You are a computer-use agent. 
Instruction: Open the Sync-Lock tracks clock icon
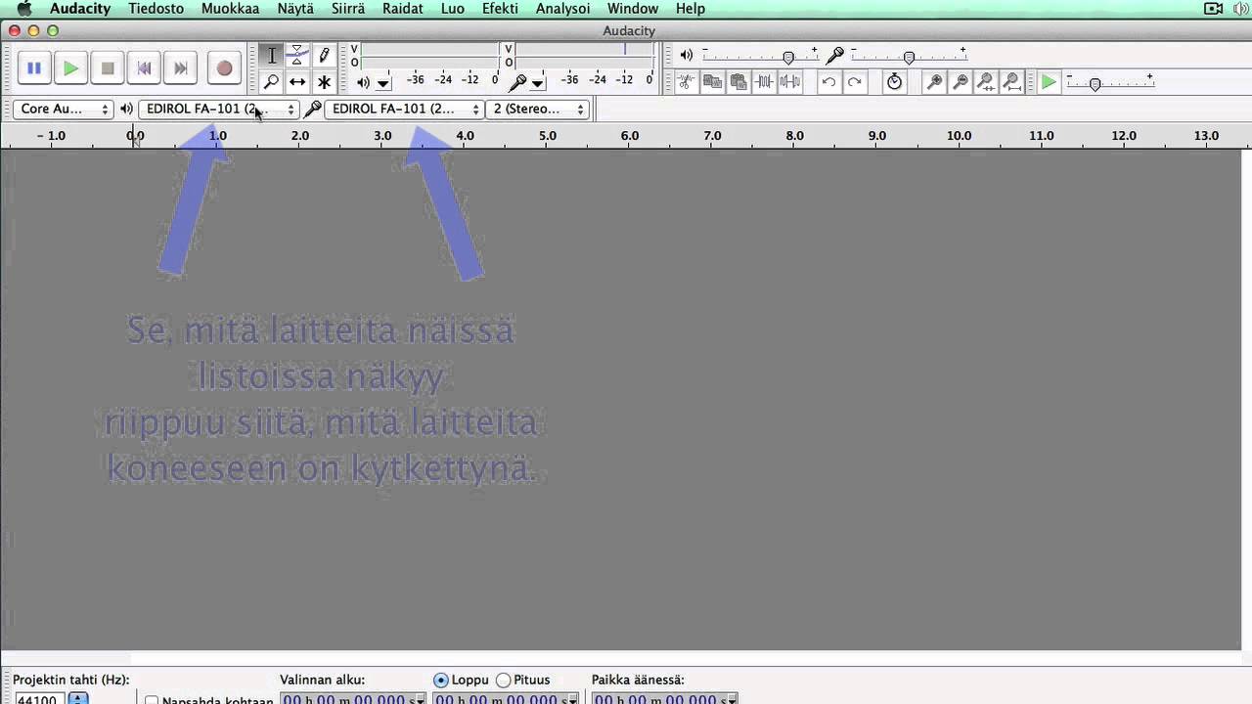[894, 82]
